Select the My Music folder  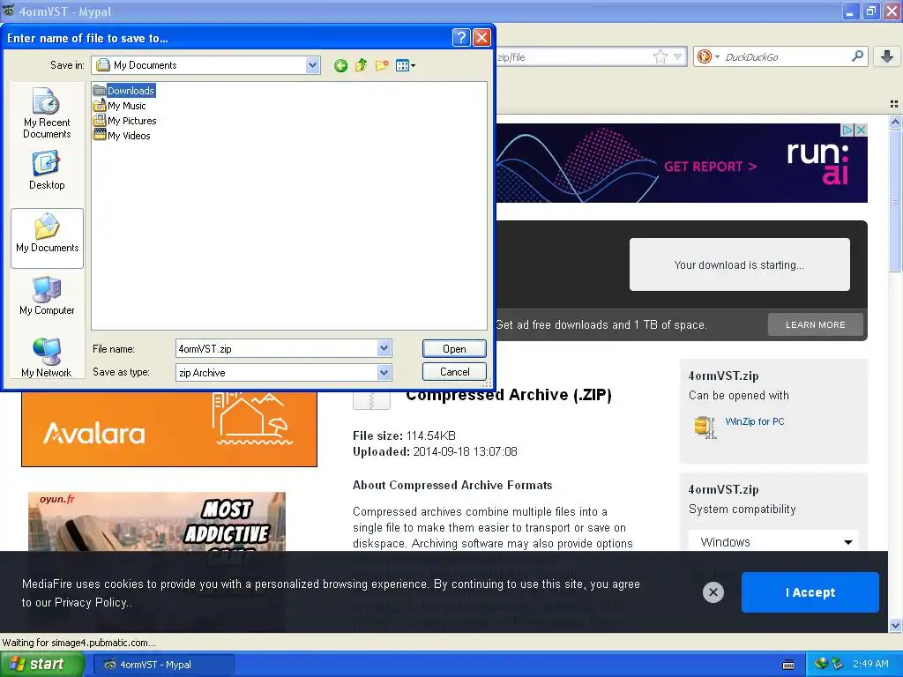click(x=120, y=106)
